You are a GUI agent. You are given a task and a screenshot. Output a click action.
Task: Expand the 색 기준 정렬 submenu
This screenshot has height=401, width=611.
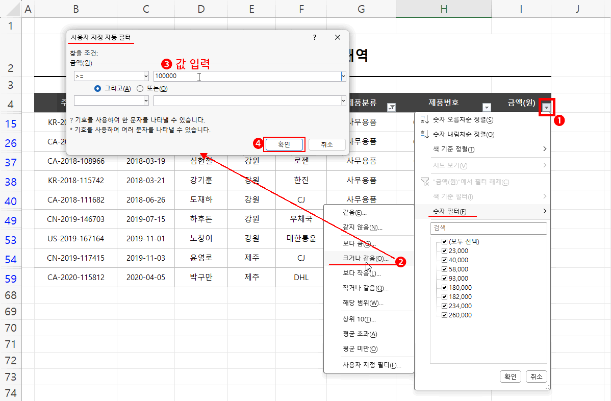pos(482,149)
